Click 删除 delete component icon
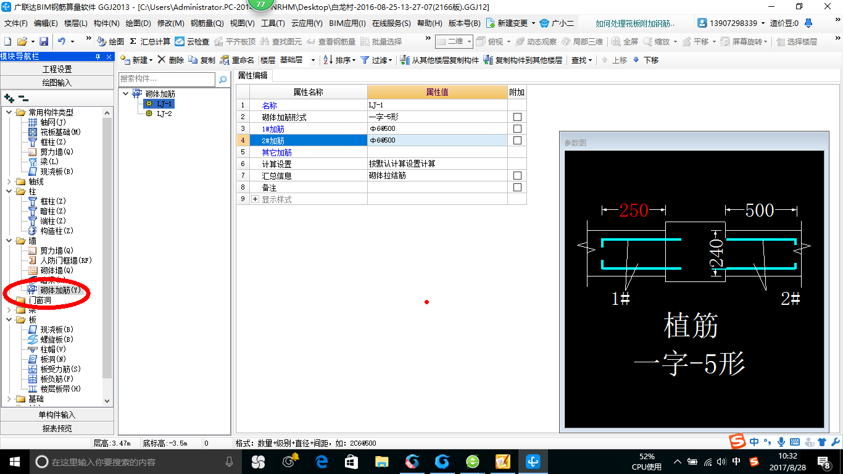This screenshot has height=474, width=843. [x=171, y=60]
